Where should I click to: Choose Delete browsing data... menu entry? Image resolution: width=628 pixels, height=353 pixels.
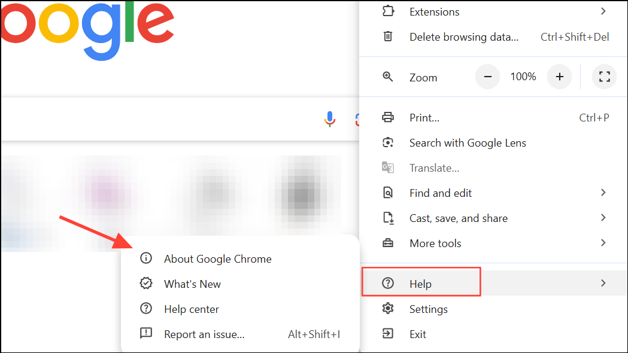494,37
